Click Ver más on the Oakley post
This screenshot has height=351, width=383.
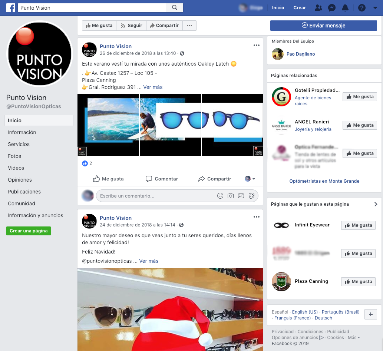[153, 87]
